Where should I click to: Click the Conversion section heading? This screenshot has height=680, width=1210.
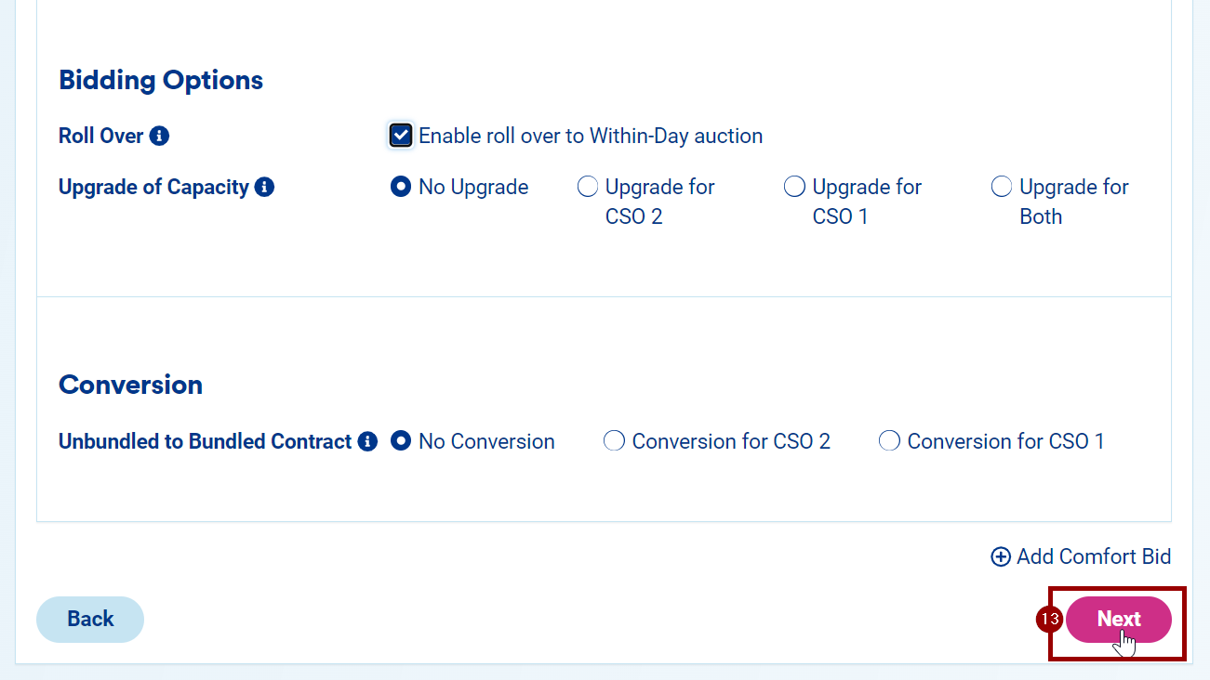pos(130,386)
